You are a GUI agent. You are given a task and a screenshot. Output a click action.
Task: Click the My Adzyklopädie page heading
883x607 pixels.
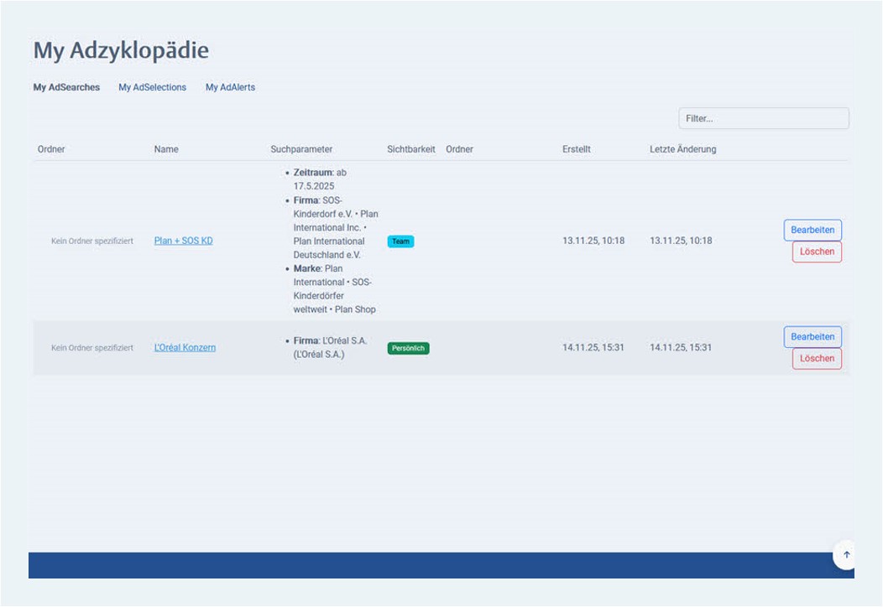pyautogui.click(x=120, y=50)
